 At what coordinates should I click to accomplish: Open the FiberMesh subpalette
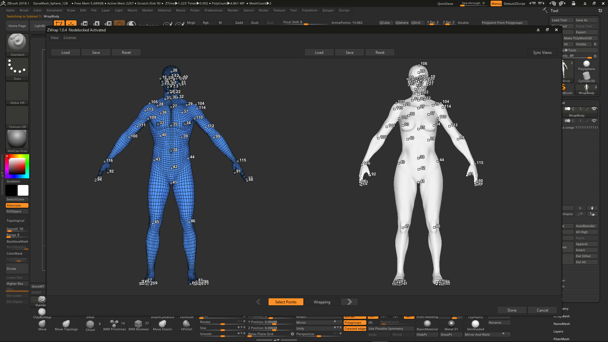[x=561, y=339]
